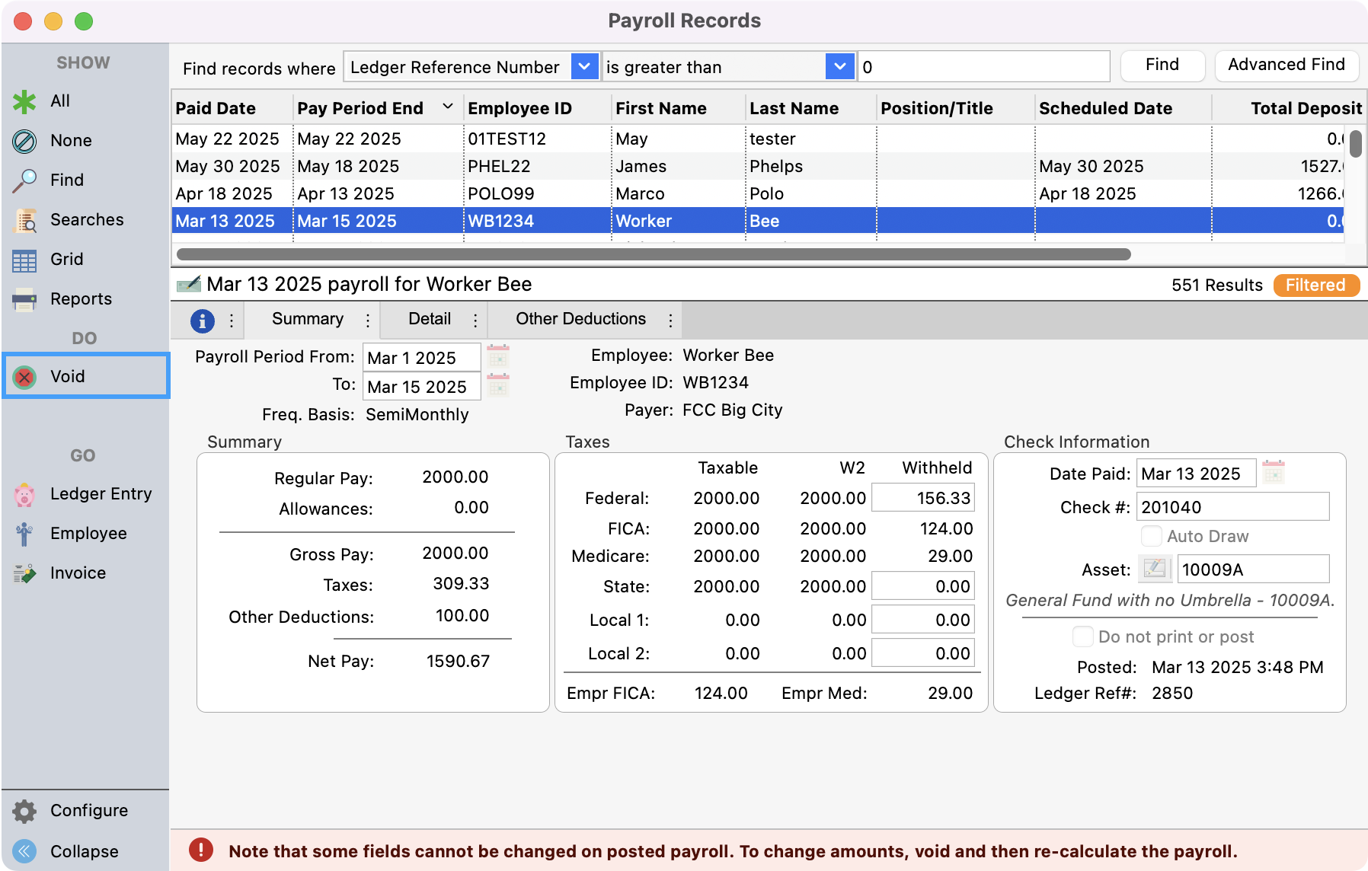Click the Void action icon
The width and height of the screenshot is (1368, 871).
tap(26, 375)
